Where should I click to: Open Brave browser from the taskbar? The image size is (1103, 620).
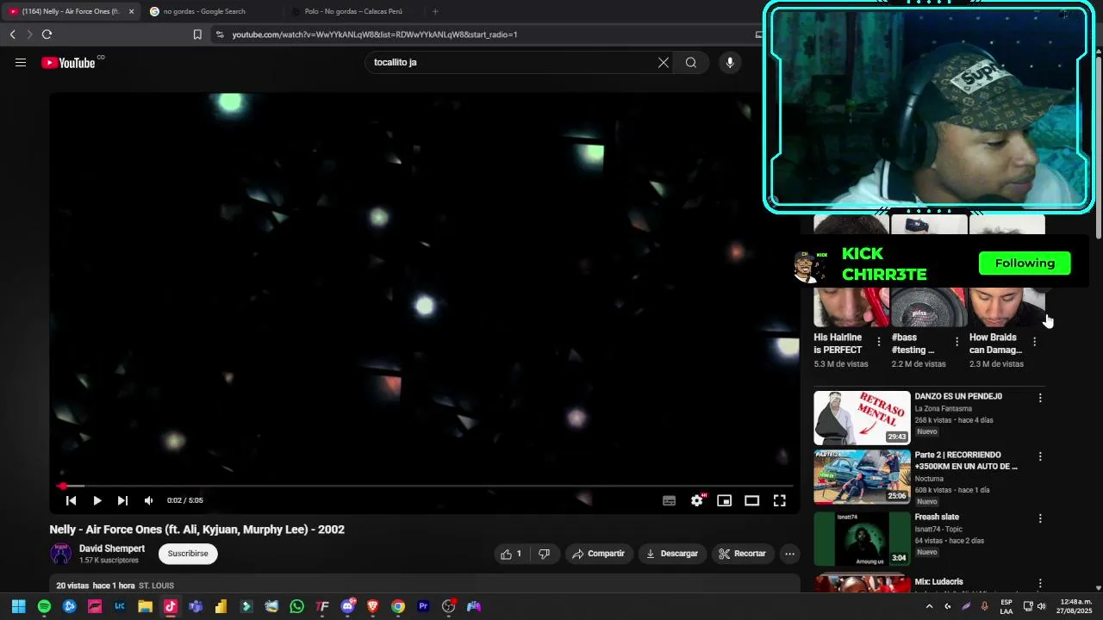click(x=372, y=606)
